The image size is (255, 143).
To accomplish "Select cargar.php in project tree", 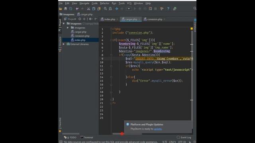I will click(80, 32).
